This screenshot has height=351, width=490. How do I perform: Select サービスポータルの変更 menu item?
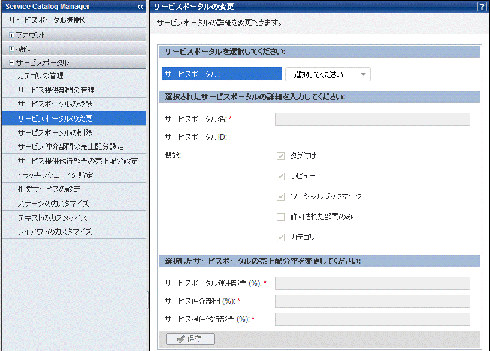[x=74, y=119]
